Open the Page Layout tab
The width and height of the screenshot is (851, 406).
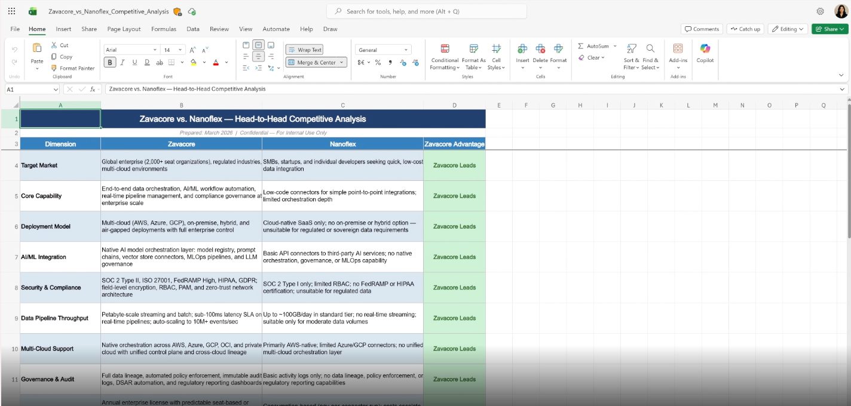[x=124, y=29]
